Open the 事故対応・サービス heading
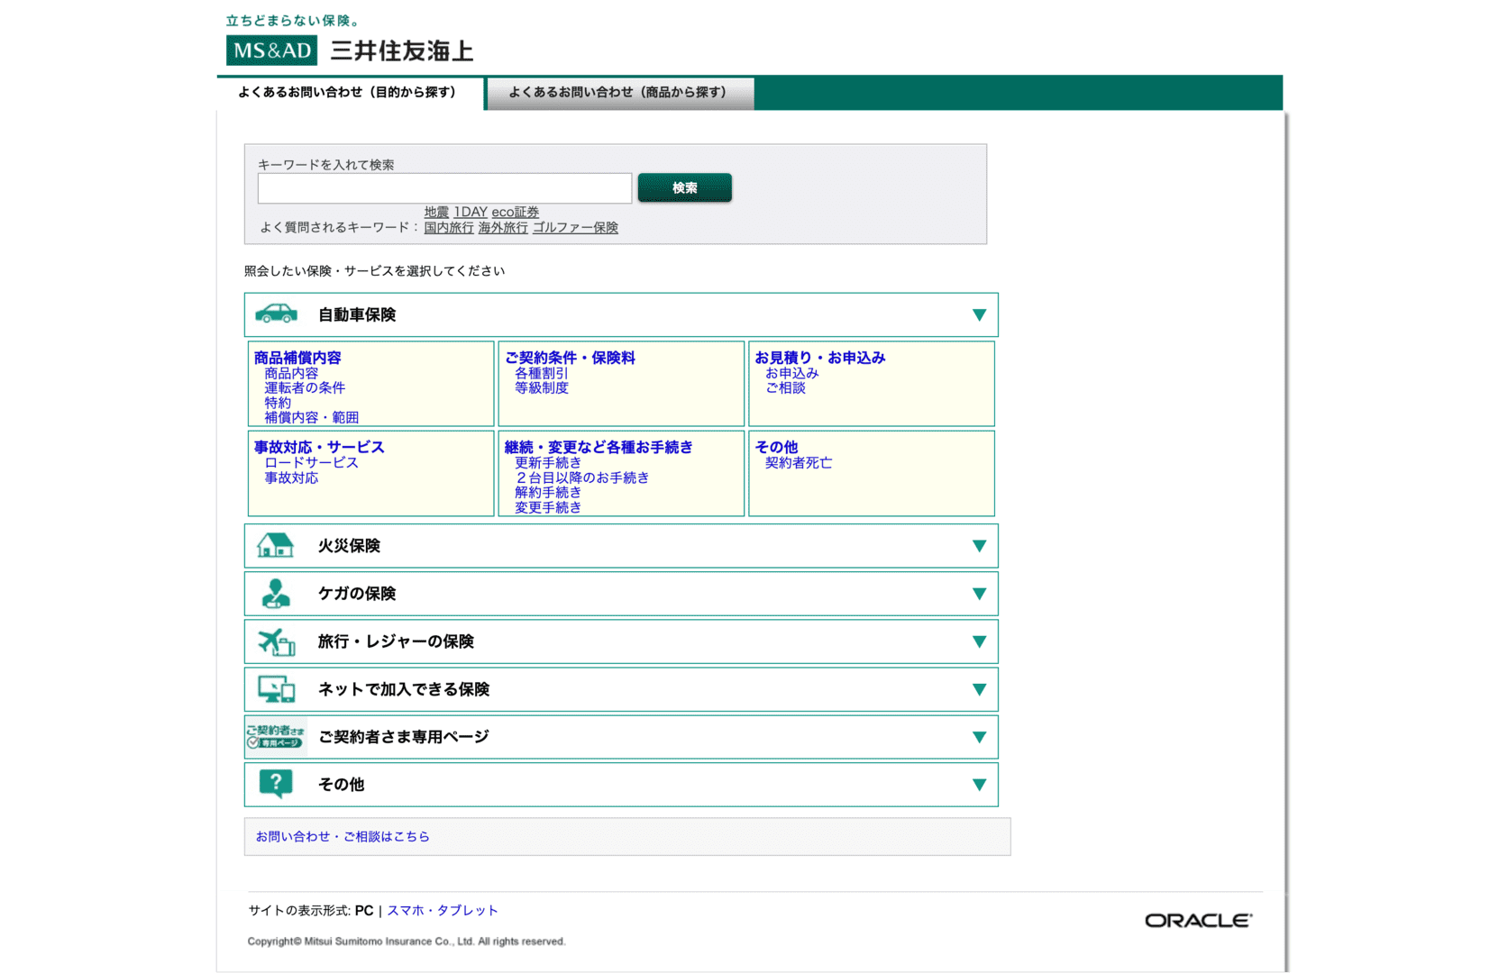Screen dimensions: 1499x973 pyautogui.click(x=319, y=447)
